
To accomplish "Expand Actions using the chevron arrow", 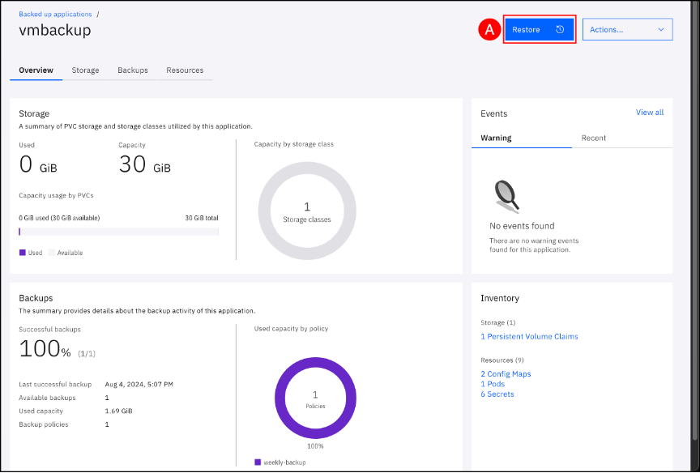I will point(660,30).
